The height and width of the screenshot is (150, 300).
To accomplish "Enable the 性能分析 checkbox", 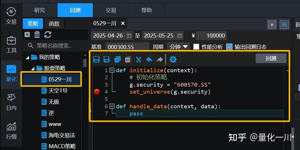I will coord(196,47).
